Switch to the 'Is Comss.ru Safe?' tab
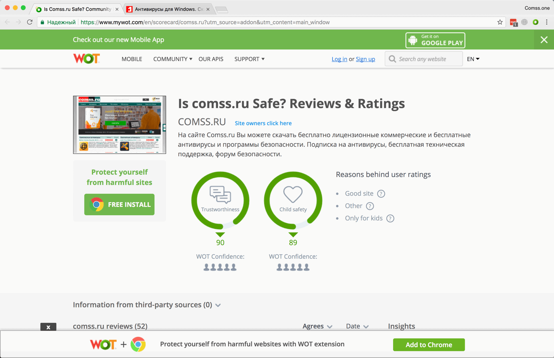The width and height of the screenshot is (554, 358). pos(77,9)
